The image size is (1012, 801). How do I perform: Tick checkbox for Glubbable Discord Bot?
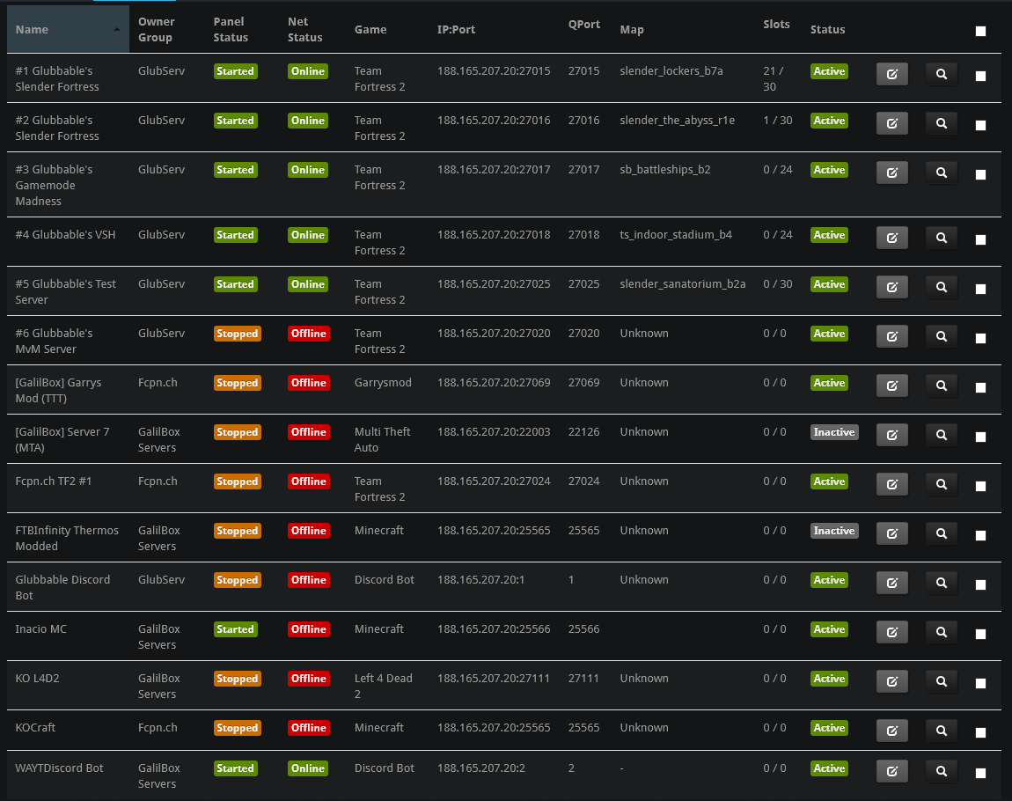click(x=980, y=584)
